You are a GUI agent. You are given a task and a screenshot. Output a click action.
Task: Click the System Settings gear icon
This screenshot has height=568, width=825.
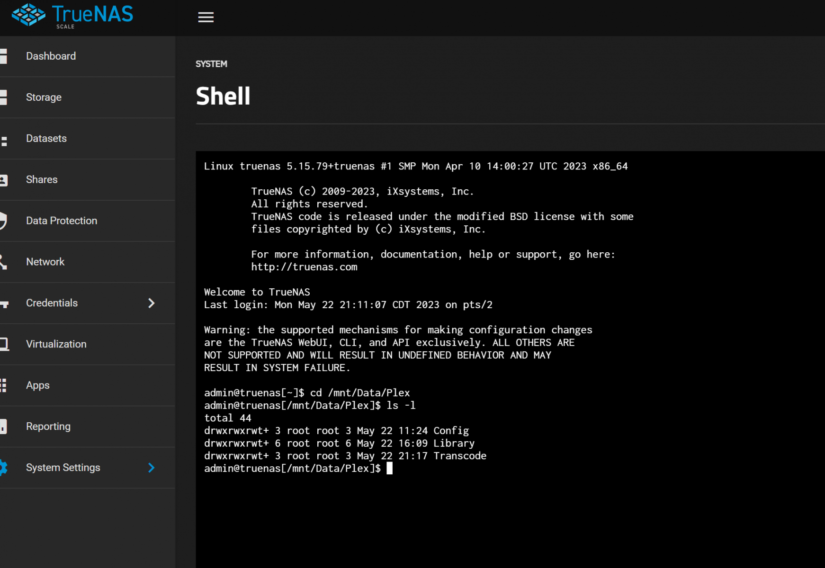[4, 468]
